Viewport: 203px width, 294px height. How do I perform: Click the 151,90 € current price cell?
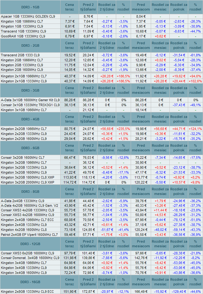click(70, 292)
